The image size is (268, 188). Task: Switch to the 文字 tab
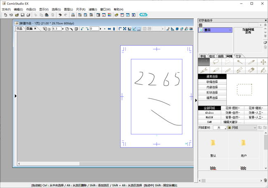tap(239, 56)
